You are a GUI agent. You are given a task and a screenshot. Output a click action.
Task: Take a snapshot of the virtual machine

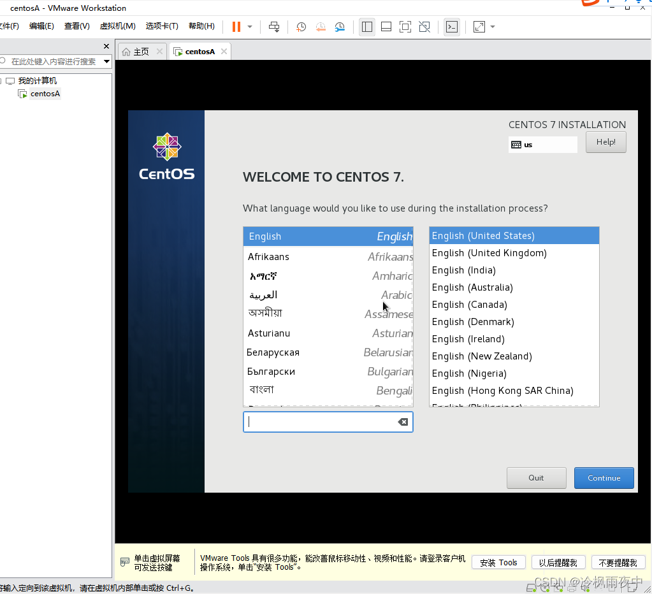tap(301, 27)
